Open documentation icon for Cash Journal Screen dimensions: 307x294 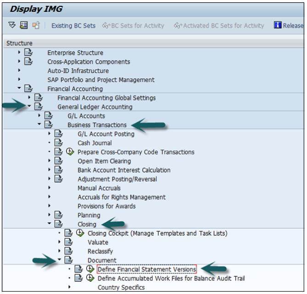[58, 143]
